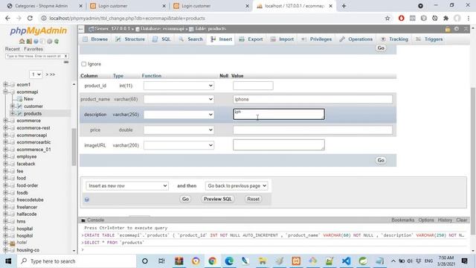This screenshot has width=476, height=268.
Task: Click Clear link in console
Action: 461,220
